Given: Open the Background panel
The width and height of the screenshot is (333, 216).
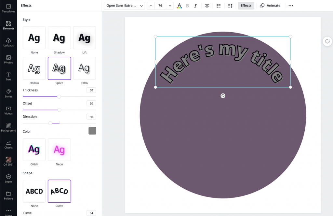Looking at the screenshot, I should 8,127.
